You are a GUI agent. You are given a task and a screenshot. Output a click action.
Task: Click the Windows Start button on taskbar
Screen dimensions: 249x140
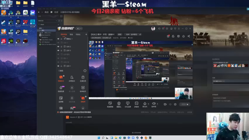99,138
